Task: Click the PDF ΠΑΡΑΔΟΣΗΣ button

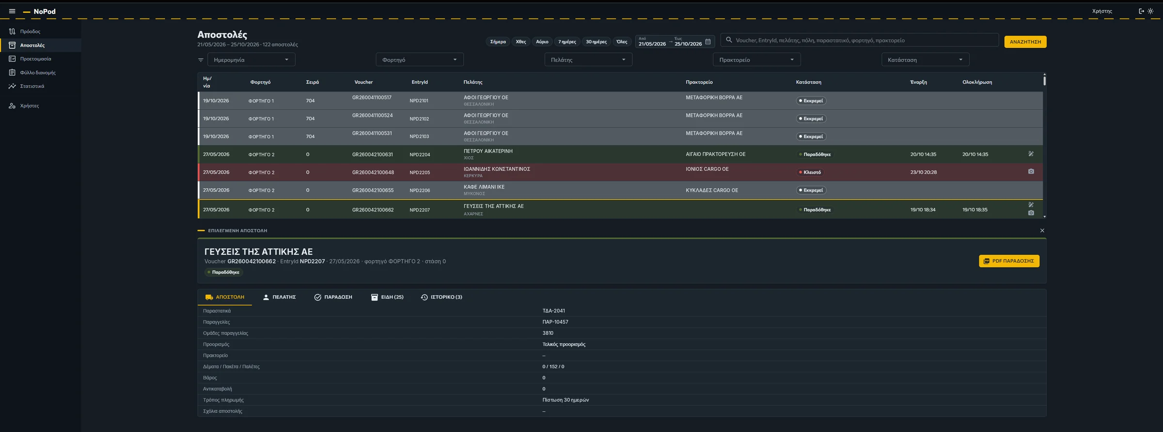Action: click(1009, 261)
